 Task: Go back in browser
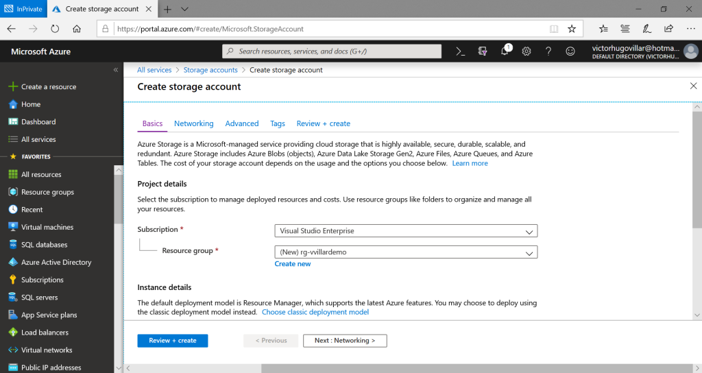coord(11,29)
